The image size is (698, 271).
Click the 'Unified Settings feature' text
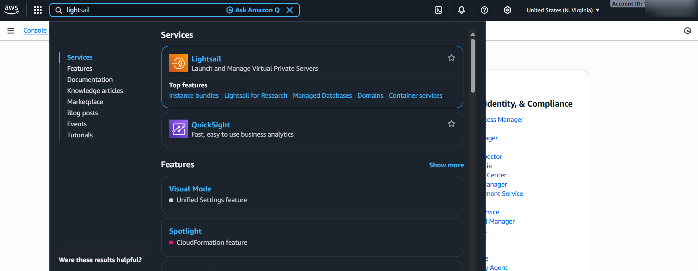pos(212,200)
